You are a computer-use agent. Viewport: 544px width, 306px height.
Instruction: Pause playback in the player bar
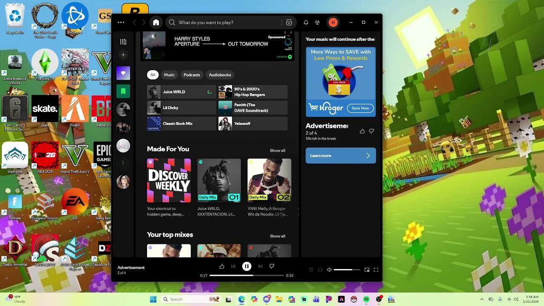pyautogui.click(x=246, y=266)
